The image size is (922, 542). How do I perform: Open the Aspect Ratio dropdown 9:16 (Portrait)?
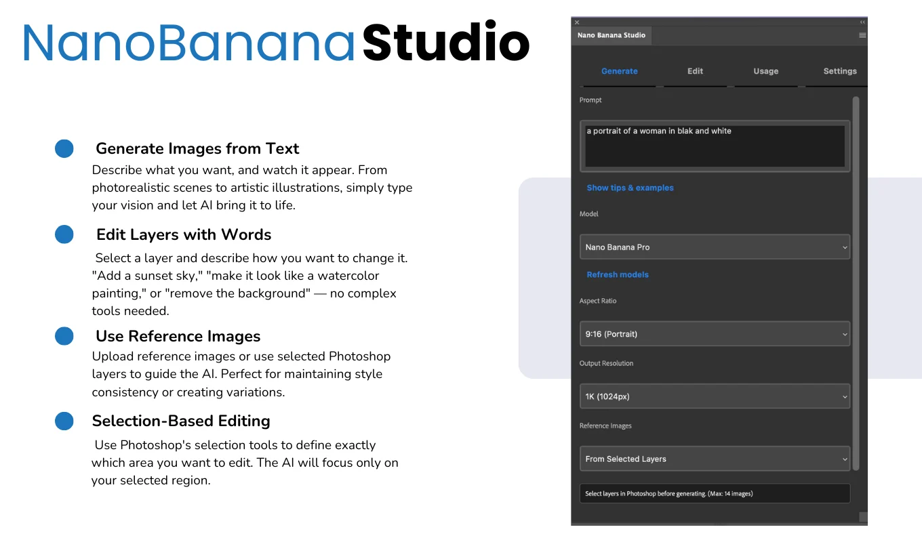pyautogui.click(x=715, y=334)
